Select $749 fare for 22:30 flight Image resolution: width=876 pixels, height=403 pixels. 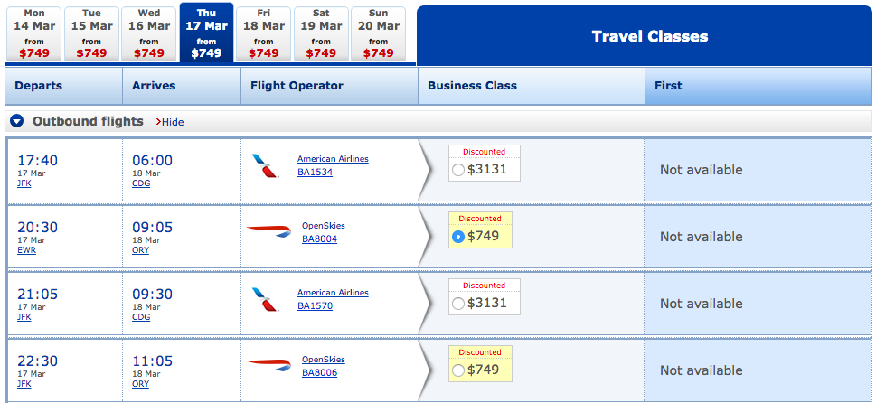[x=457, y=370]
